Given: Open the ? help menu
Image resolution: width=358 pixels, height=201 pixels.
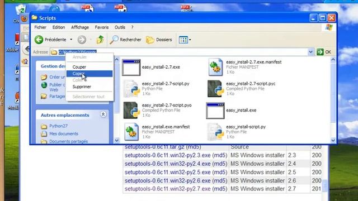Looking at the screenshot, I should click(132, 27).
